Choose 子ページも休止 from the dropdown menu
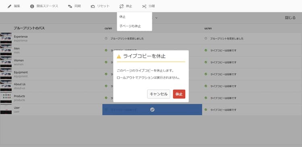 (x=130, y=26)
